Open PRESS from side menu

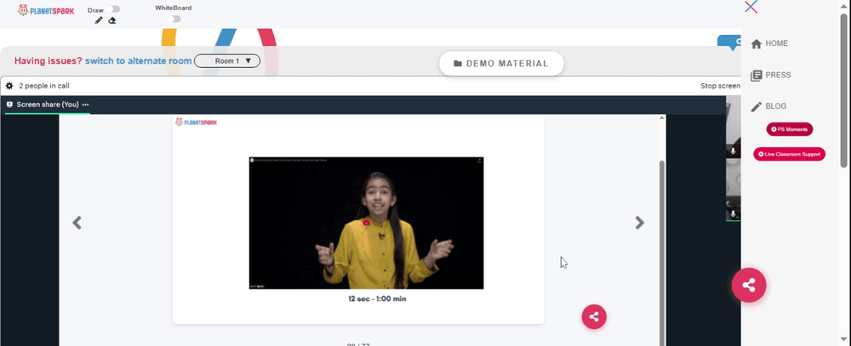771,76
